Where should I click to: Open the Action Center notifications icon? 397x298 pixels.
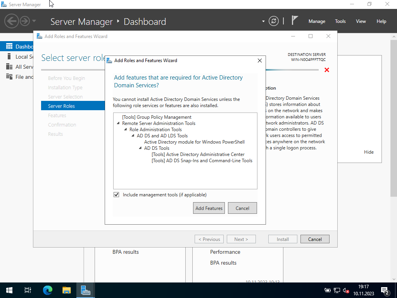point(385,290)
